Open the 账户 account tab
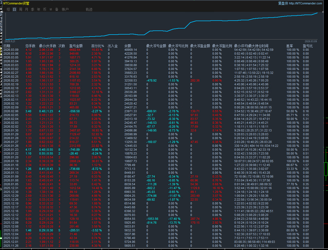The width and height of the screenshot is (328, 250). pos(65,9)
